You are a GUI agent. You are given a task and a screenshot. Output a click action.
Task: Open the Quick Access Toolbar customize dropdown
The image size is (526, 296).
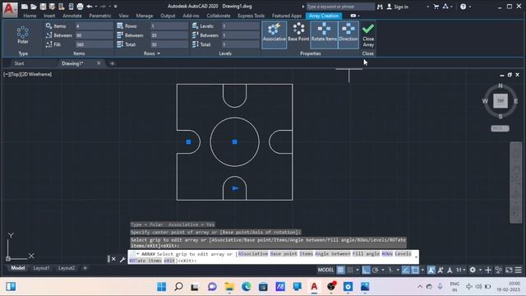(x=115, y=7)
